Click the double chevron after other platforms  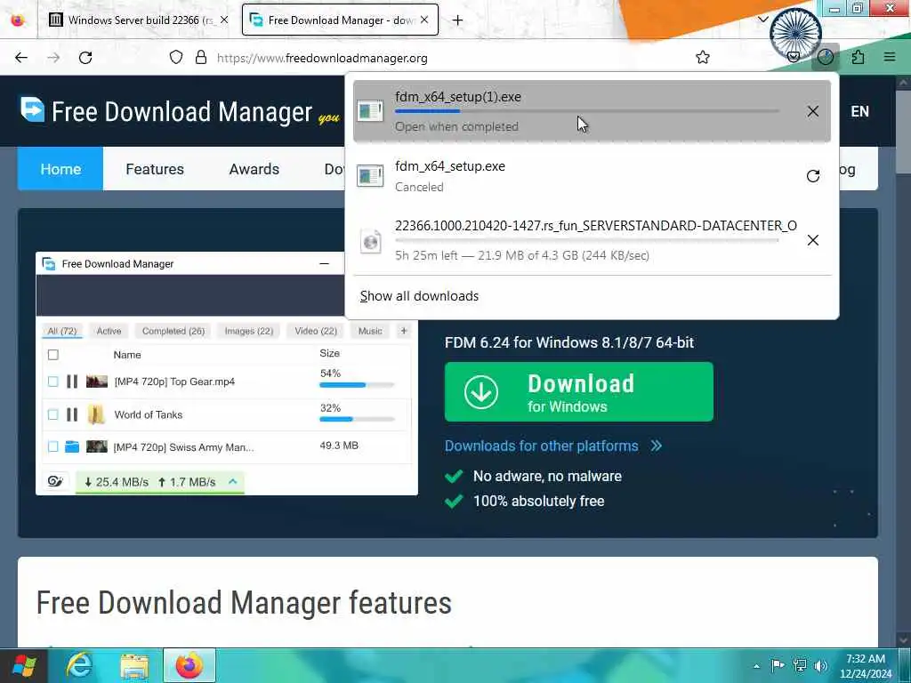(x=656, y=446)
